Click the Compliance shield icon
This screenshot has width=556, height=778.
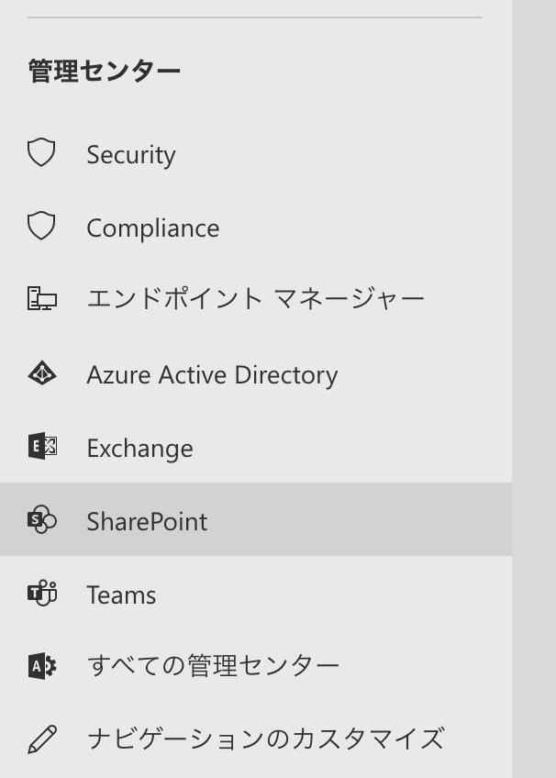click(x=41, y=227)
